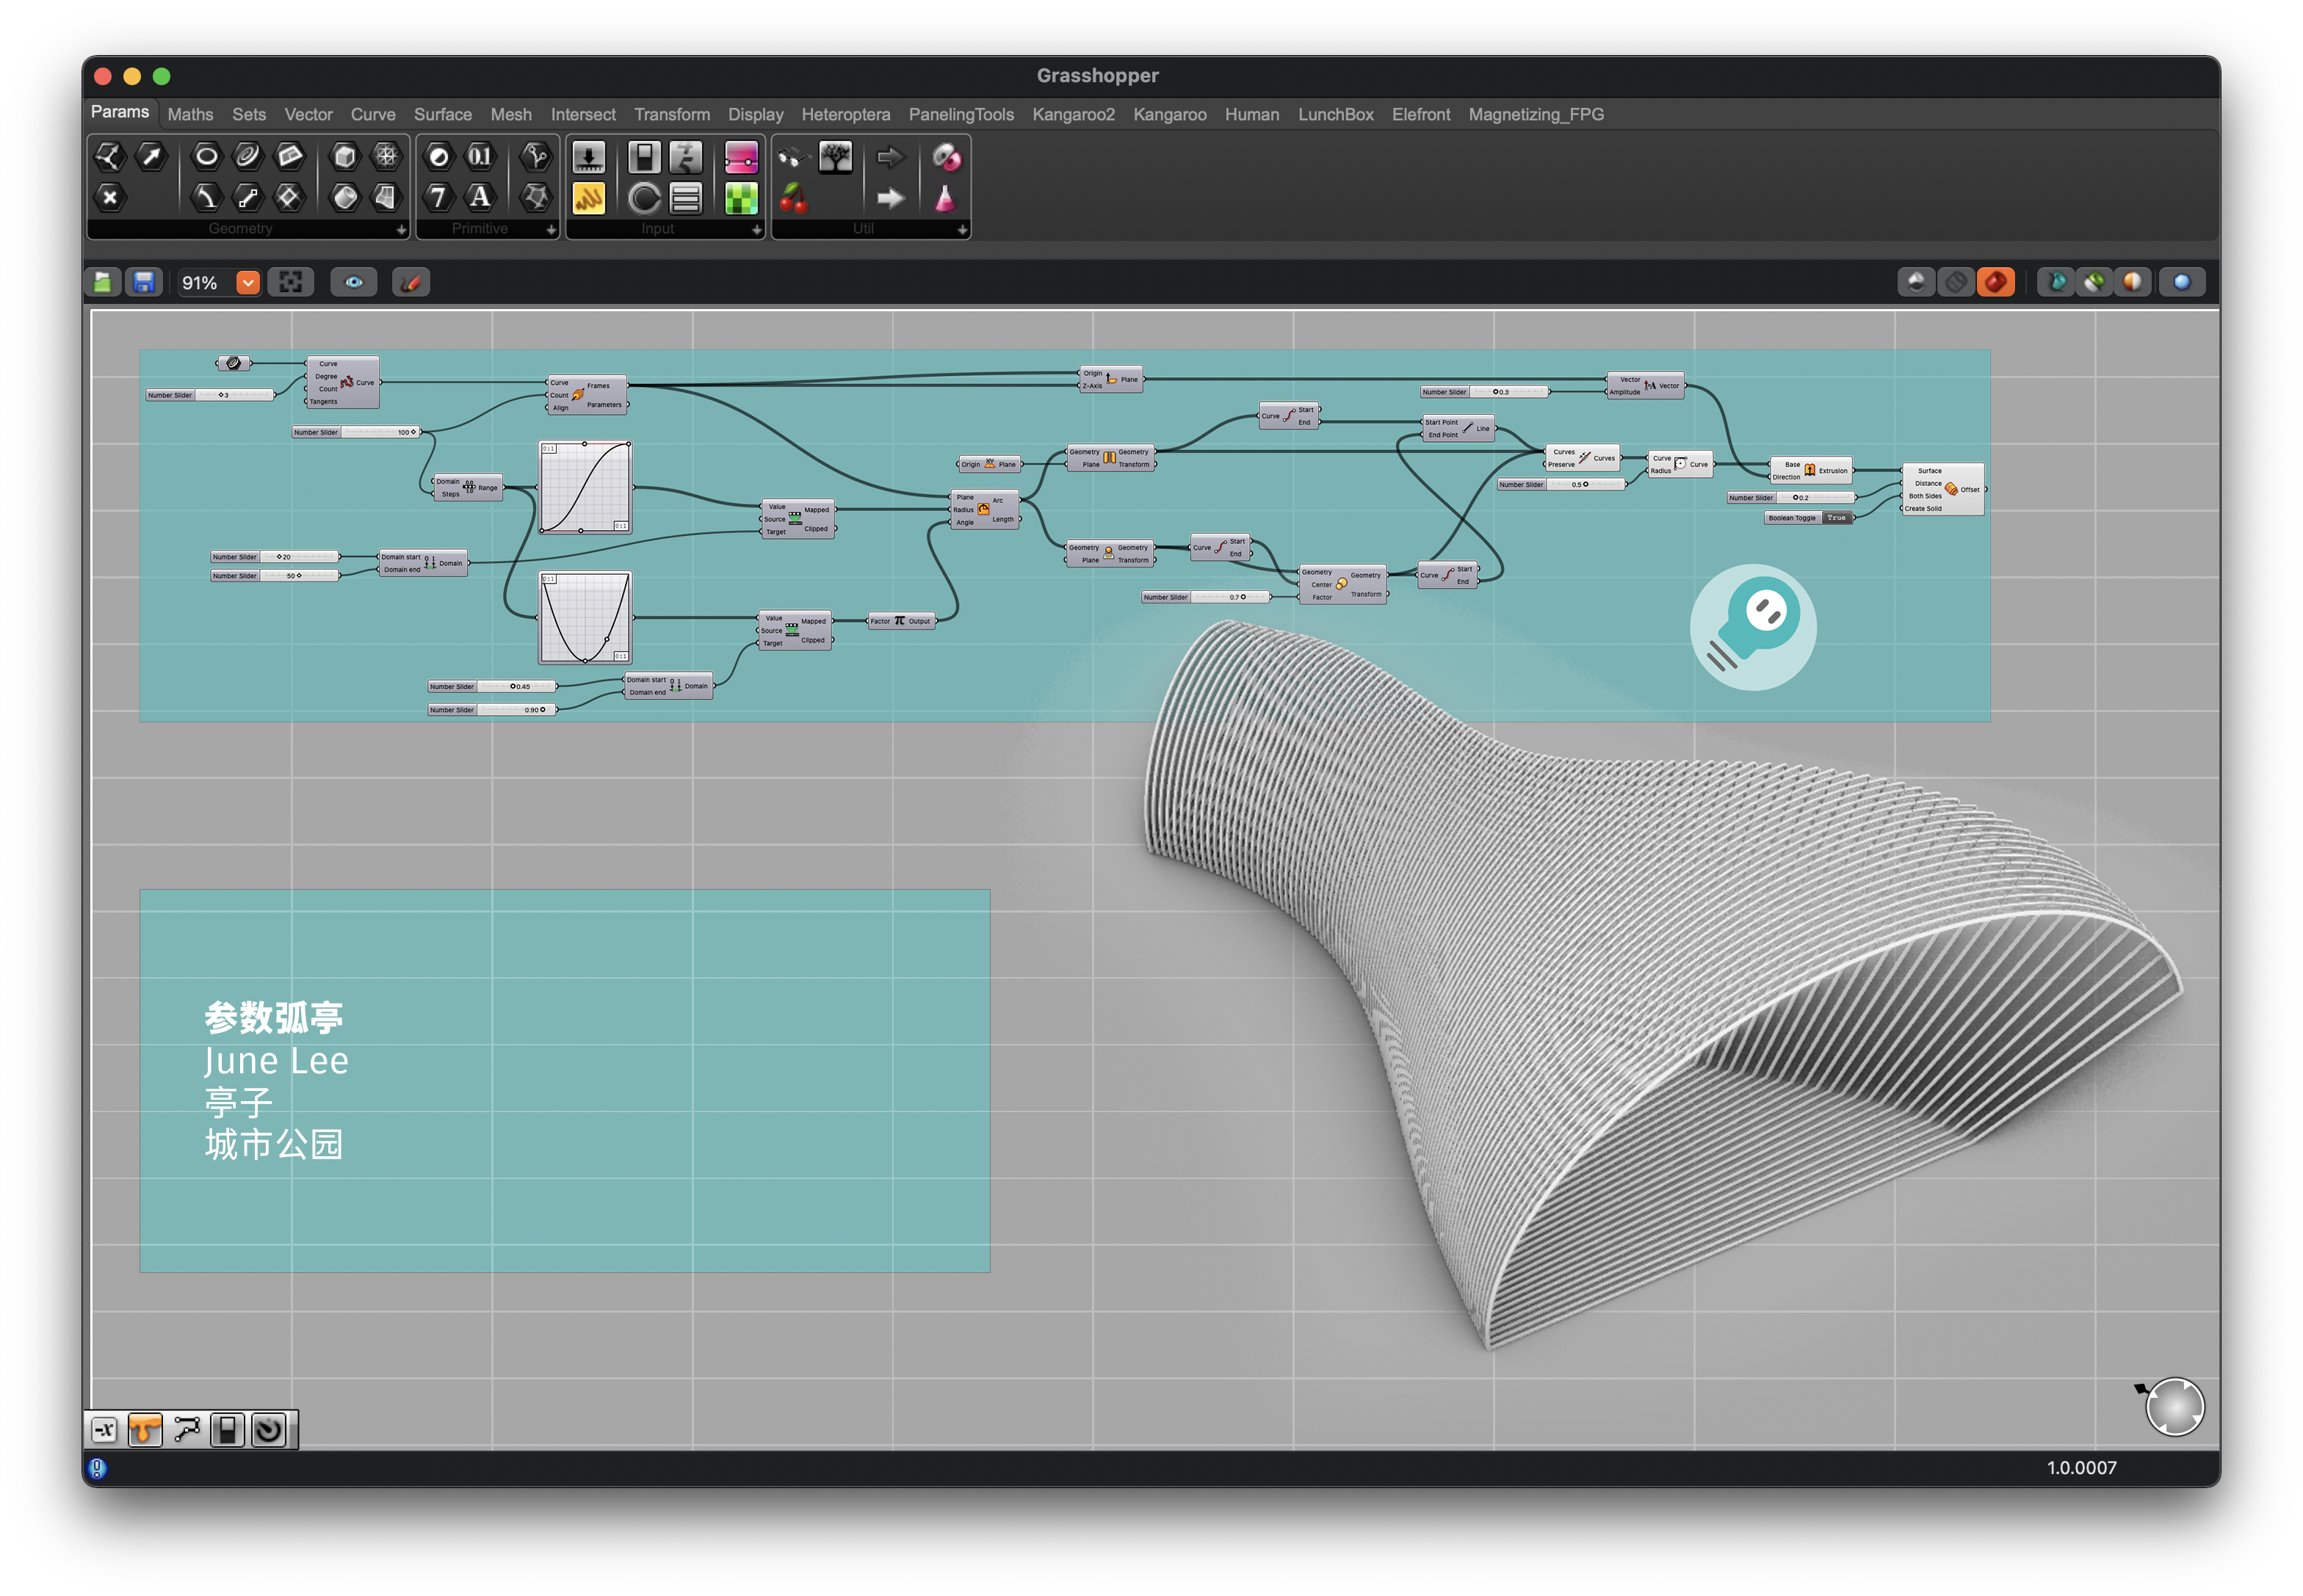
Task: Toggle the Boolean Toggle True value
Action: (1836, 518)
